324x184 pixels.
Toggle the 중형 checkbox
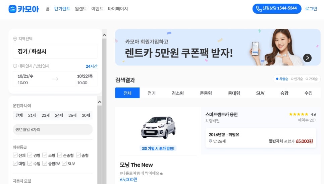tap(78, 155)
